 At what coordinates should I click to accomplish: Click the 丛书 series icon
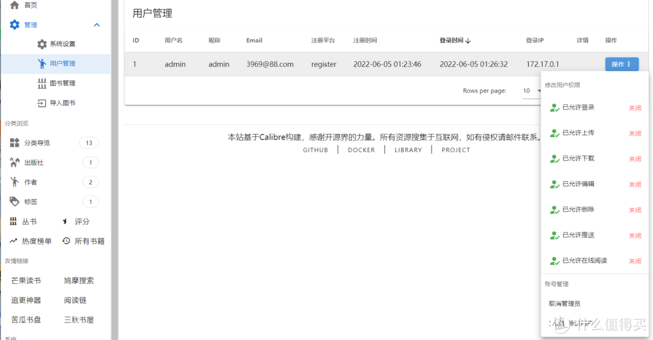click(13, 222)
